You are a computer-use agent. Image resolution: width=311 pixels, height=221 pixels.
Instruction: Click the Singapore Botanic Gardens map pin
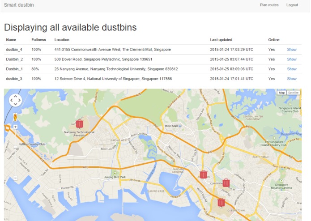pos(281,181)
